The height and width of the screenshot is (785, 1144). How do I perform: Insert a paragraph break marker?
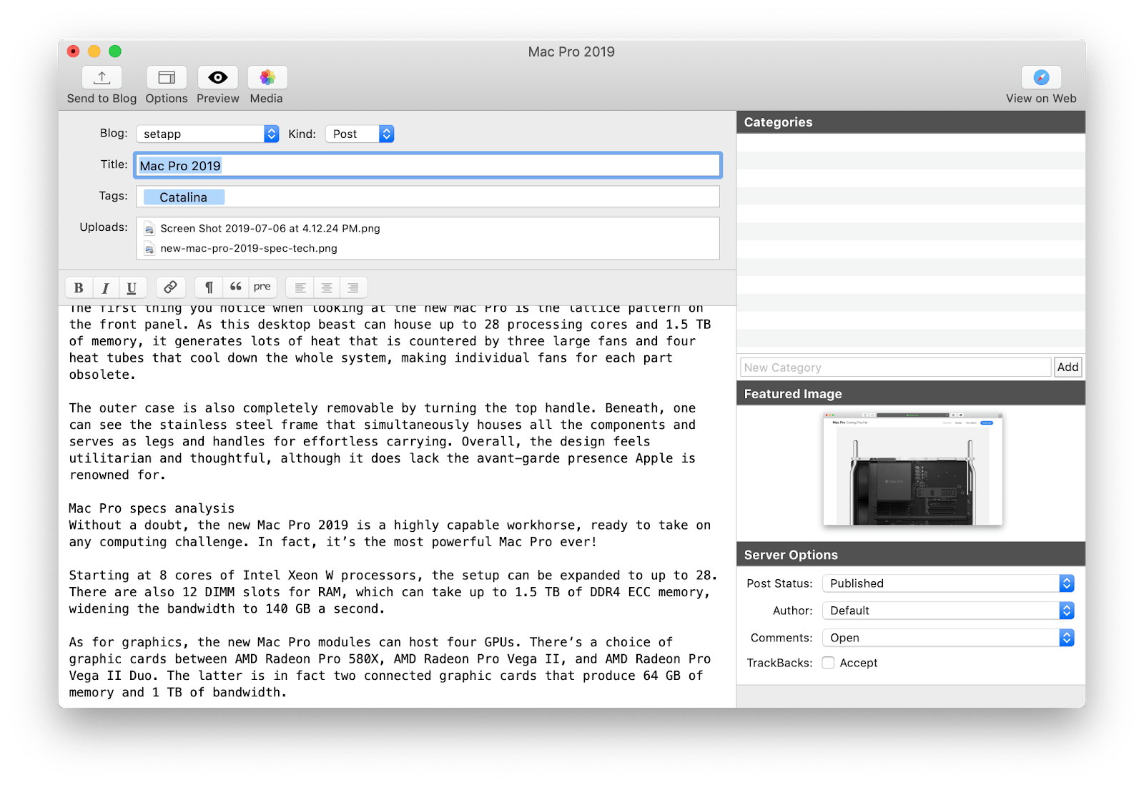point(208,287)
